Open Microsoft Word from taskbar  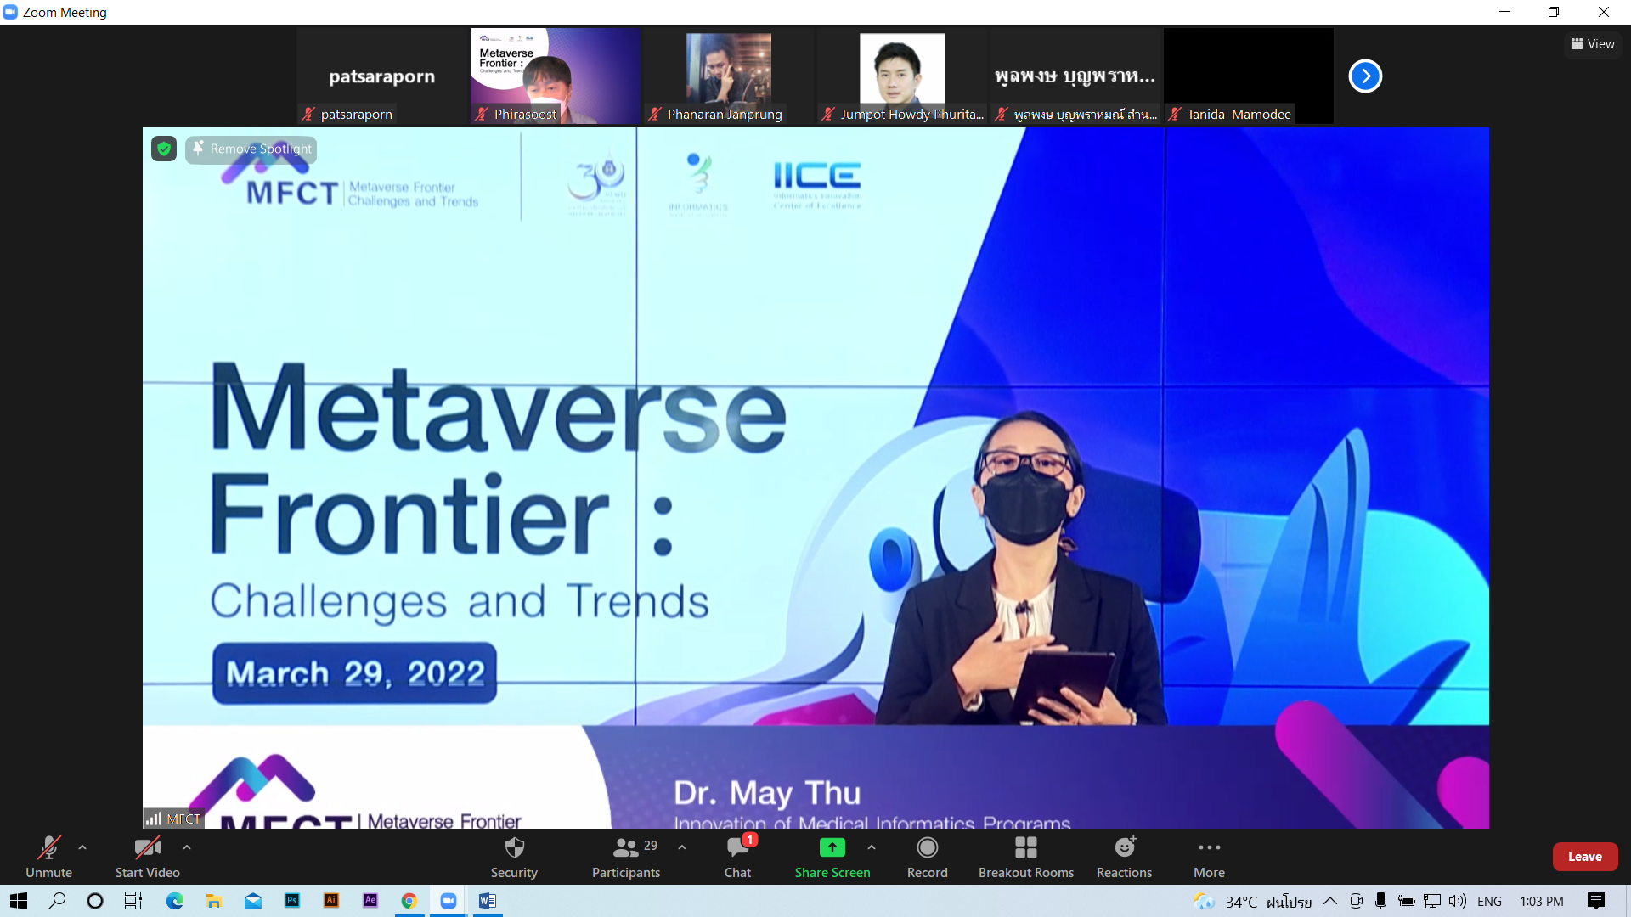coord(488,901)
